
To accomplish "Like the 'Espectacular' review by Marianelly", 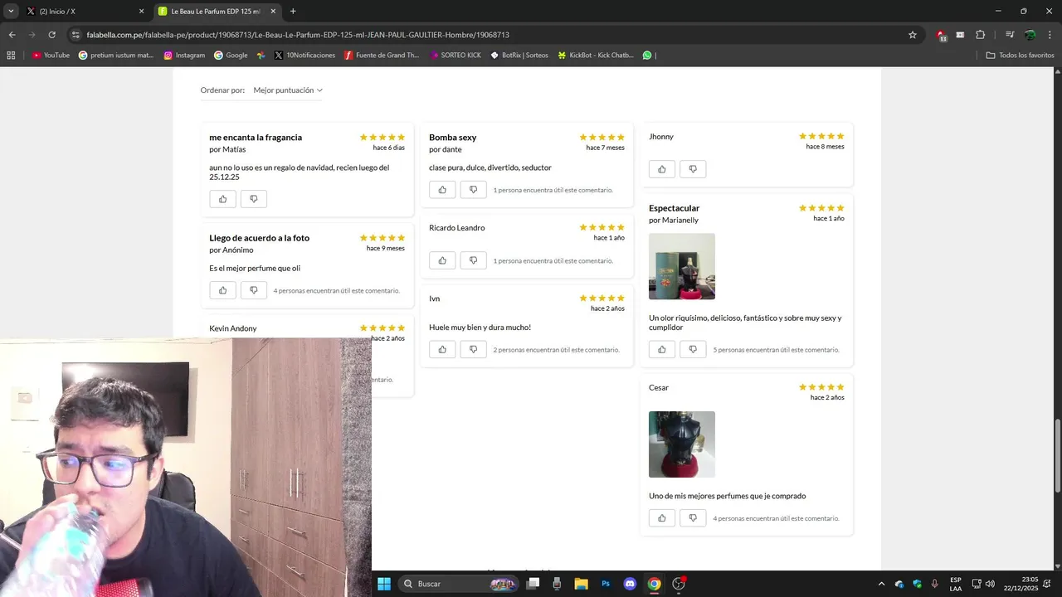I will coord(662,350).
